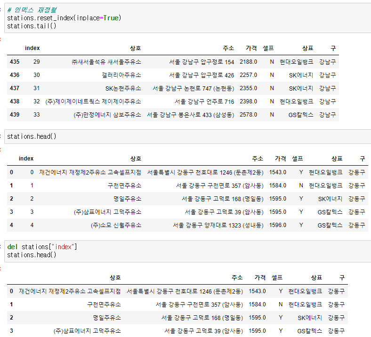Click price value 2398.0
This screenshot has width=371, height=337.
pyautogui.click(x=249, y=101)
